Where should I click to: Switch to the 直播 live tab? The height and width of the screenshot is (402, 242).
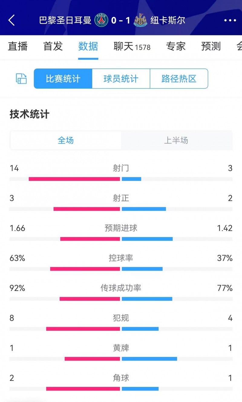tap(17, 46)
